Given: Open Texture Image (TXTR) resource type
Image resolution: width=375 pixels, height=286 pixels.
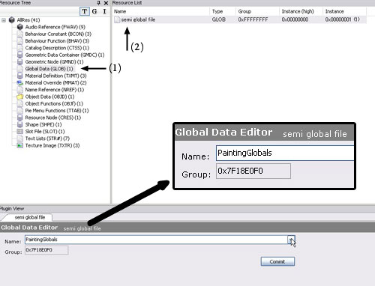Looking at the screenshot, I should [52, 145].
